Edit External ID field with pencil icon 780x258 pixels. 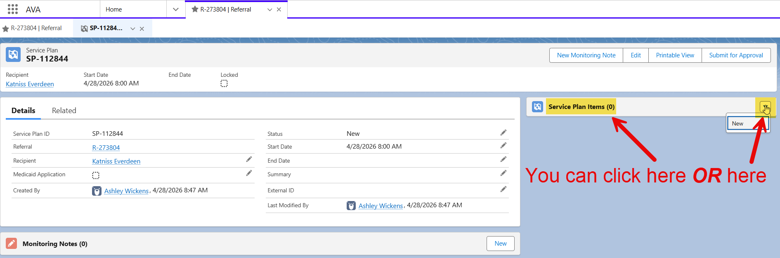[503, 189]
